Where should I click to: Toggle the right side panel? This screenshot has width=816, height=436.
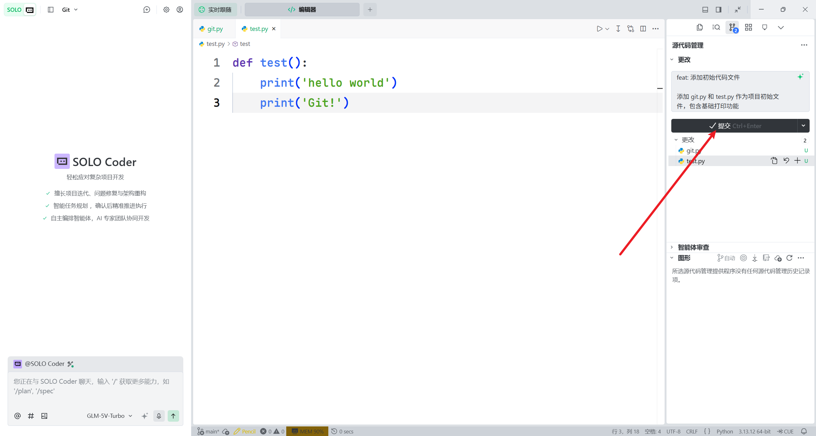click(718, 10)
